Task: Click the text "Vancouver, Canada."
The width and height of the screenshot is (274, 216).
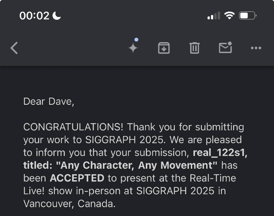Action: click(70, 204)
